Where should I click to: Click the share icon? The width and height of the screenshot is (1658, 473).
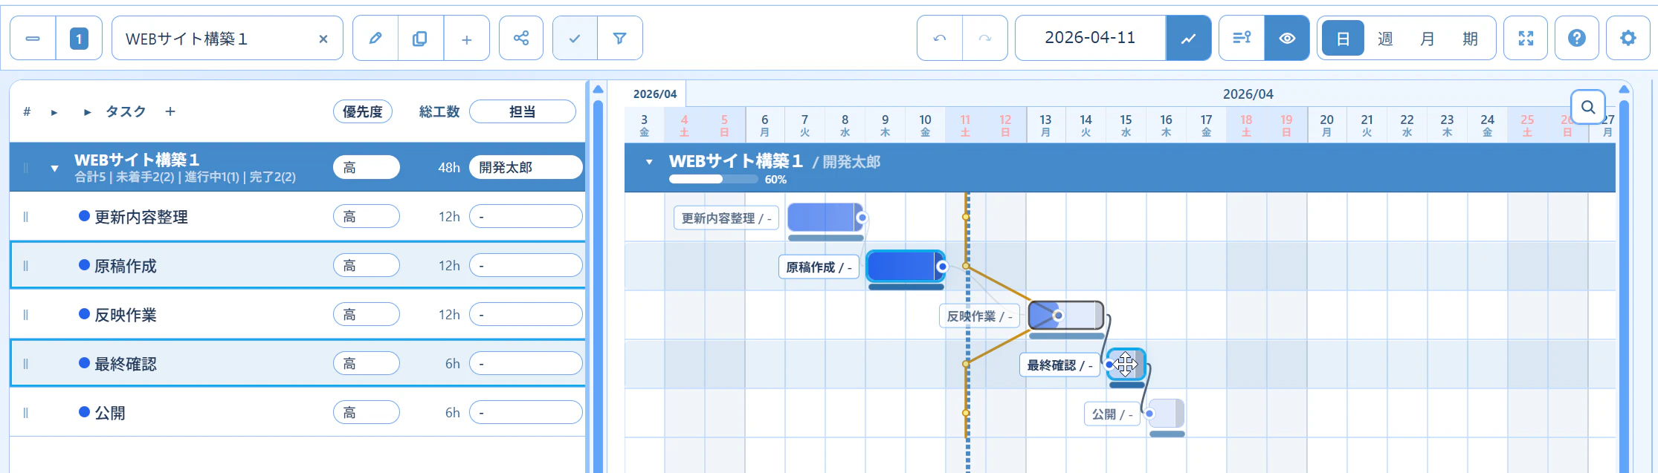tap(521, 39)
